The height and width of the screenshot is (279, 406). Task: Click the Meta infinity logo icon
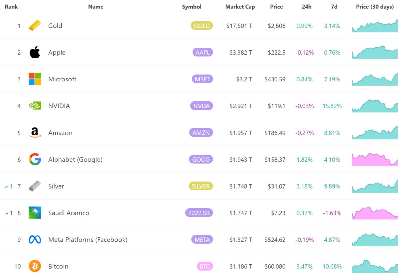pyautogui.click(x=35, y=239)
